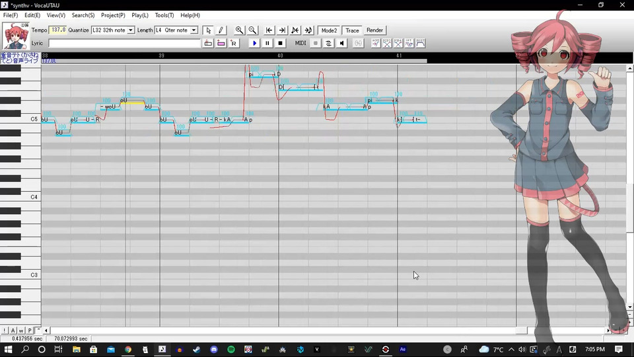Click the third envelope crossfade icon
Image resolution: width=634 pixels, height=357 pixels.
click(x=398, y=44)
